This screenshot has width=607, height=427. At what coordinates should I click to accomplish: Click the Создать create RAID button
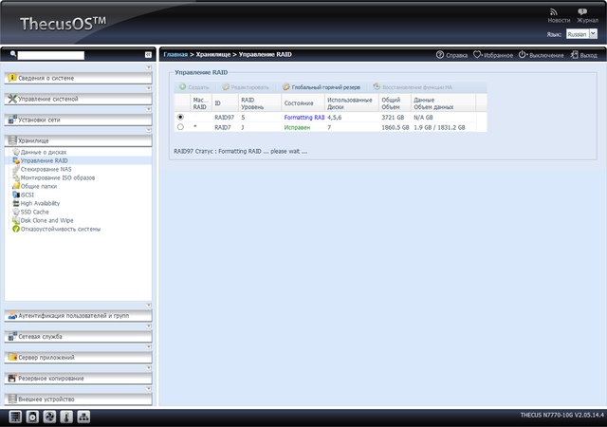[x=193, y=87]
